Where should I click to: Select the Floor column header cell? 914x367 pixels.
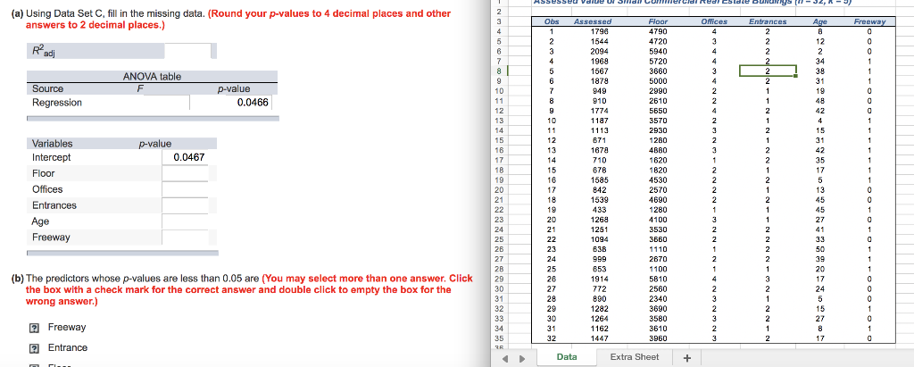point(658,21)
